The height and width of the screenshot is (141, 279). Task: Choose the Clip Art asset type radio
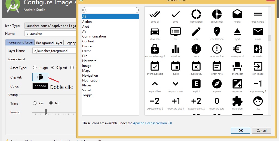(53, 68)
